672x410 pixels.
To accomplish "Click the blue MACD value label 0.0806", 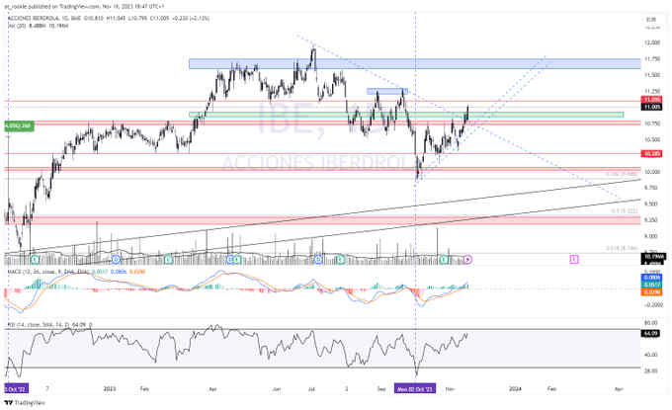I will point(651,278).
